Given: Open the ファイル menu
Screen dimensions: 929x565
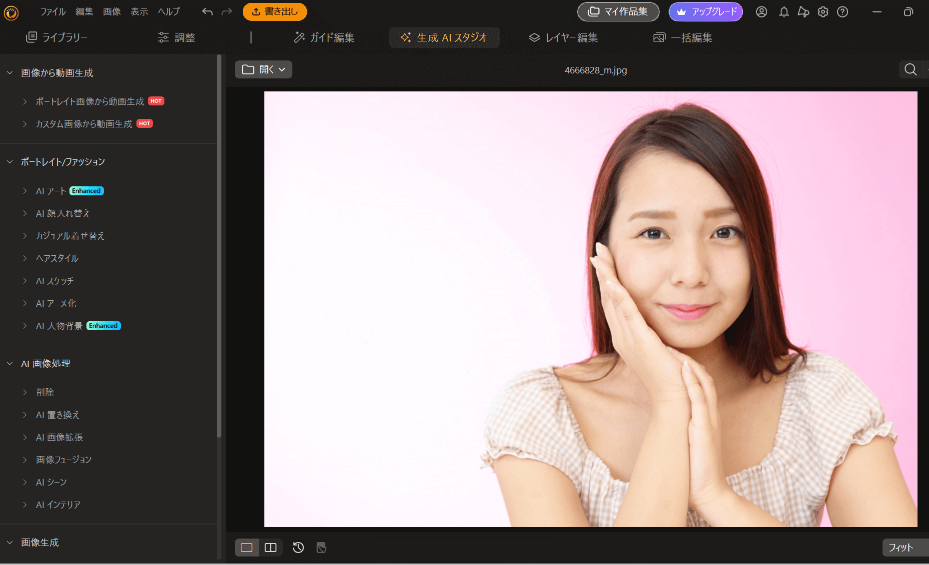Looking at the screenshot, I should 52,11.
